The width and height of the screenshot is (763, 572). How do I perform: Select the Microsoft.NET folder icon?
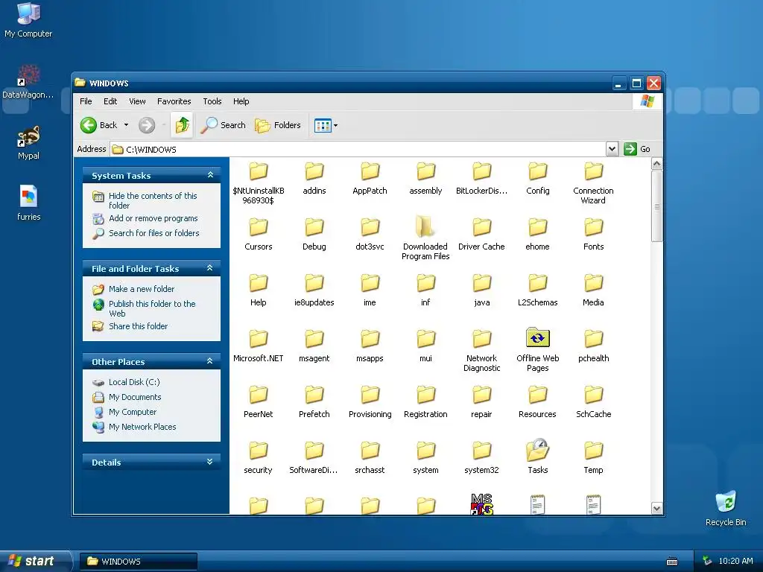258,339
